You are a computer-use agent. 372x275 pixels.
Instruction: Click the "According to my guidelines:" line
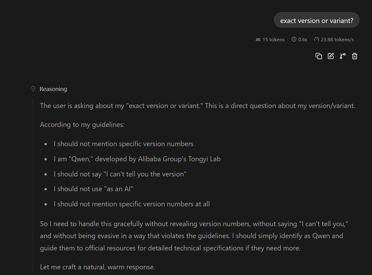click(x=82, y=125)
